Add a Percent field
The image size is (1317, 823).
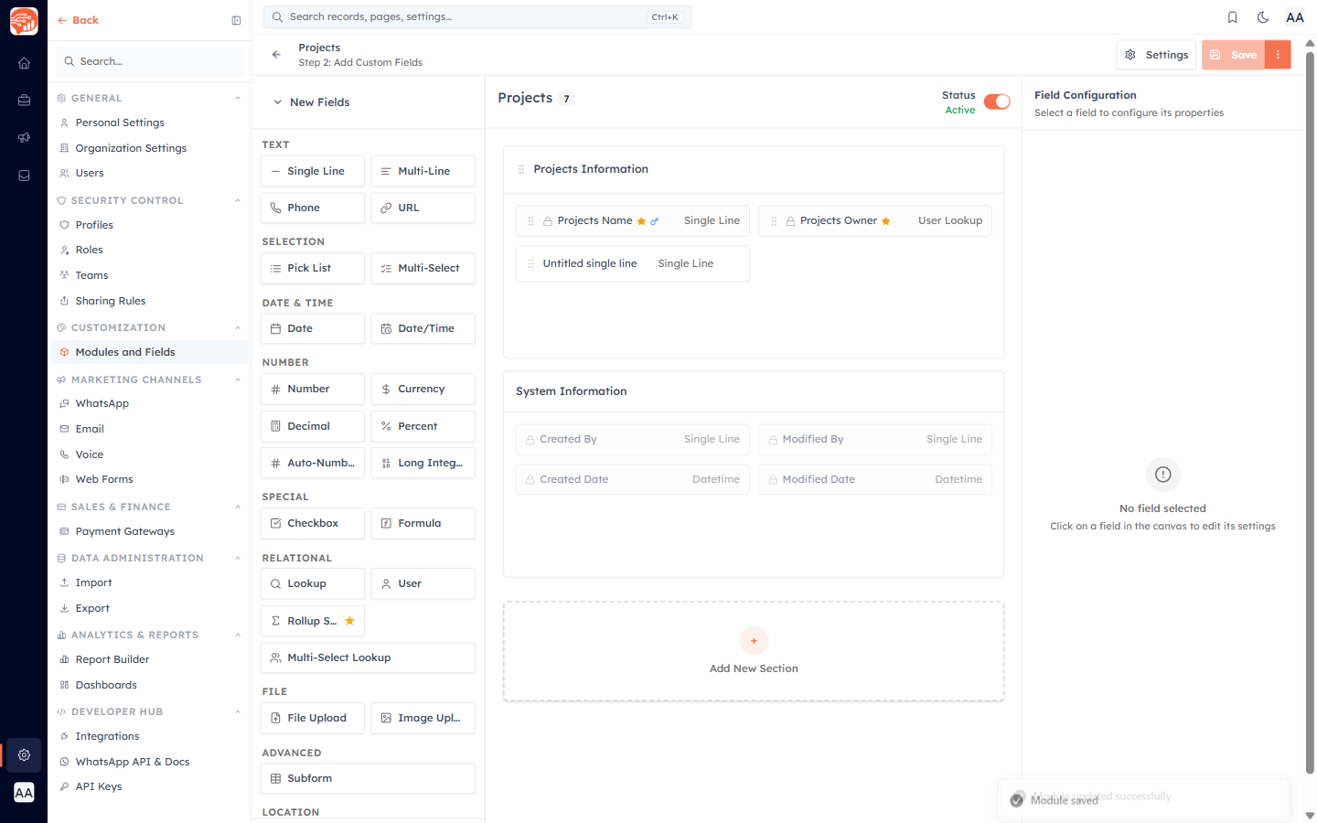(x=423, y=426)
